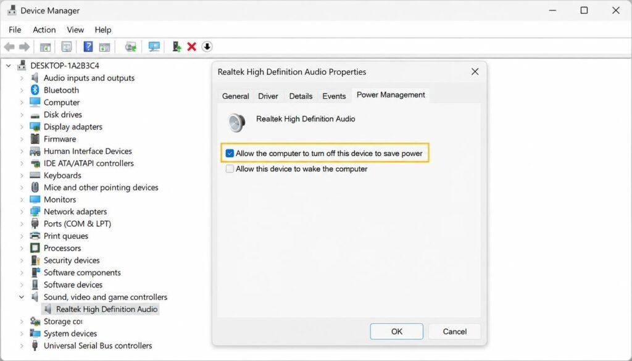Open the File menu

(15, 30)
